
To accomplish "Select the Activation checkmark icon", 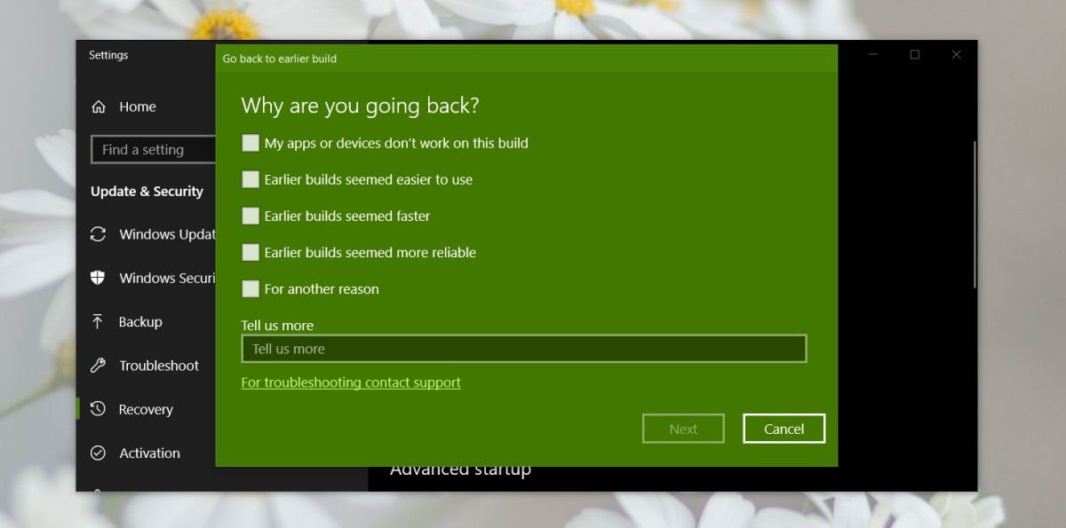I will (x=98, y=453).
